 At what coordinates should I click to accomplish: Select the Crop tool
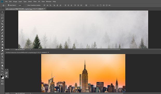click(2, 24)
